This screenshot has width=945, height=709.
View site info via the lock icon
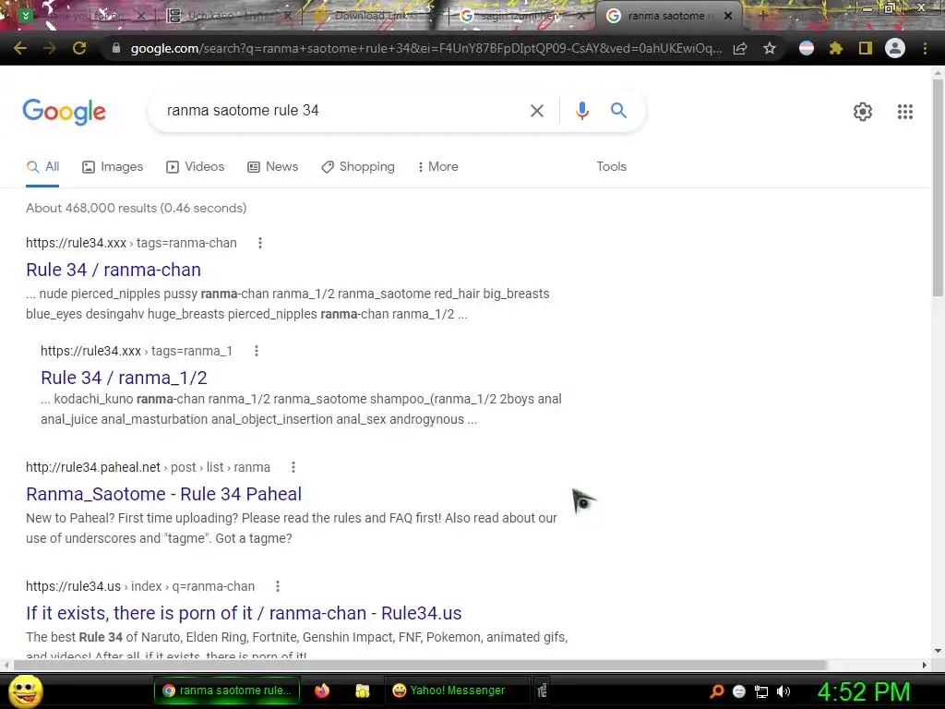click(116, 48)
